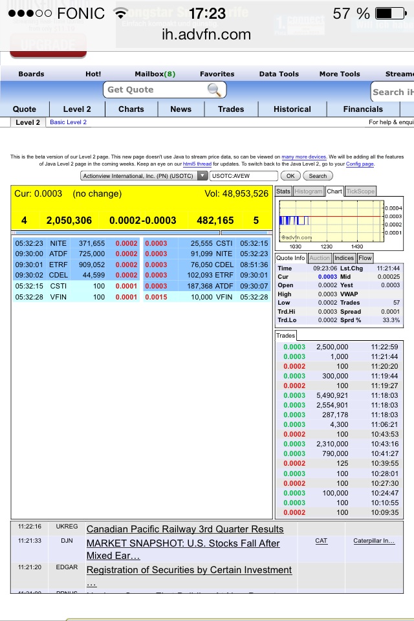Open Mailbox(8)
Screen dimensions: 414x621
[155, 74]
